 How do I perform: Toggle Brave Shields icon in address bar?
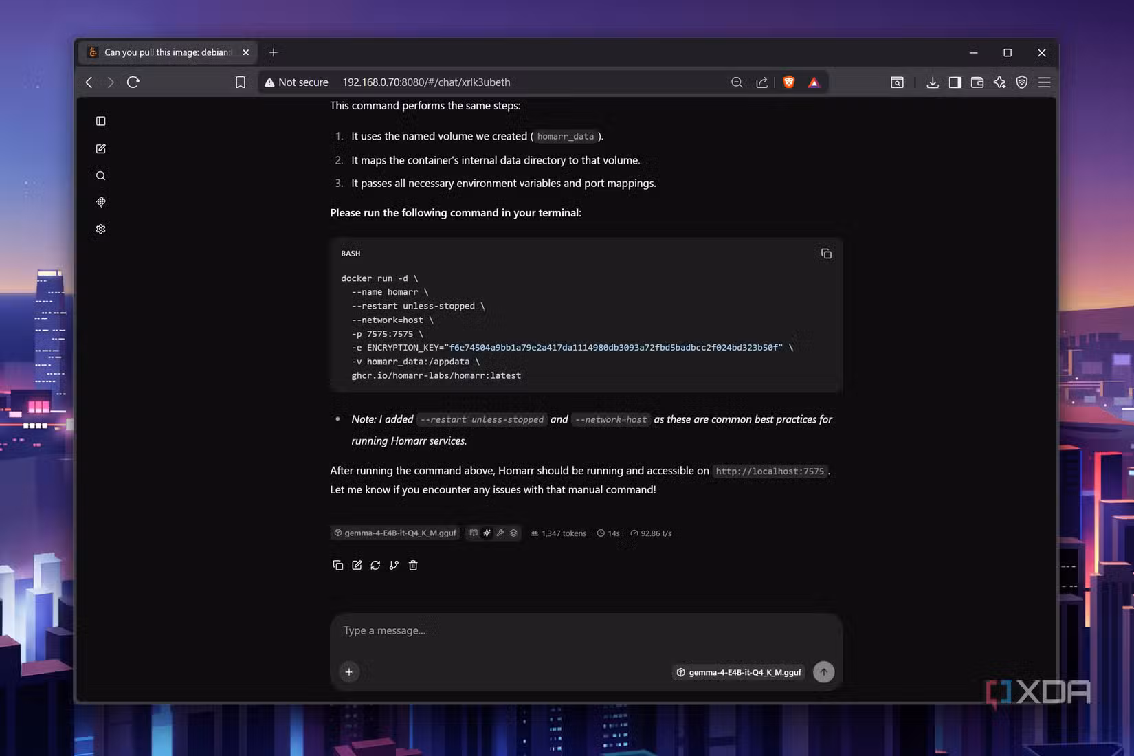[x=789, y=82]
